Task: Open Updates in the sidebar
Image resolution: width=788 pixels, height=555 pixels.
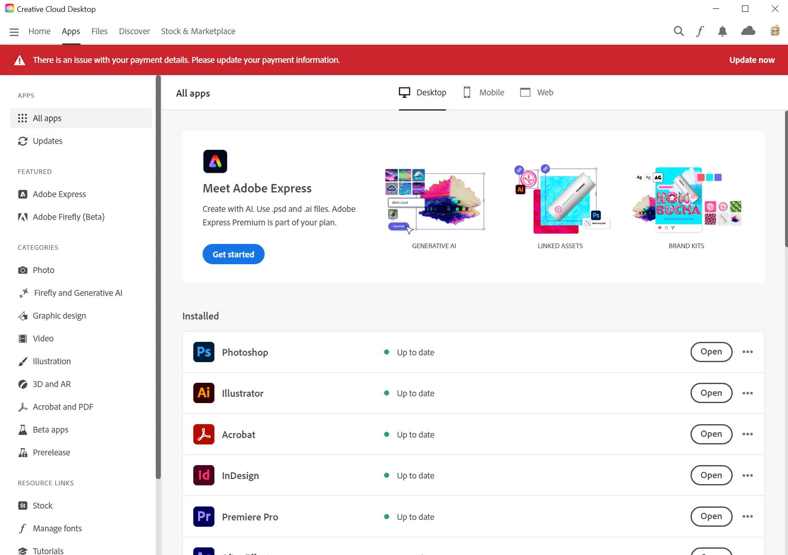Action: click(81, 141)
